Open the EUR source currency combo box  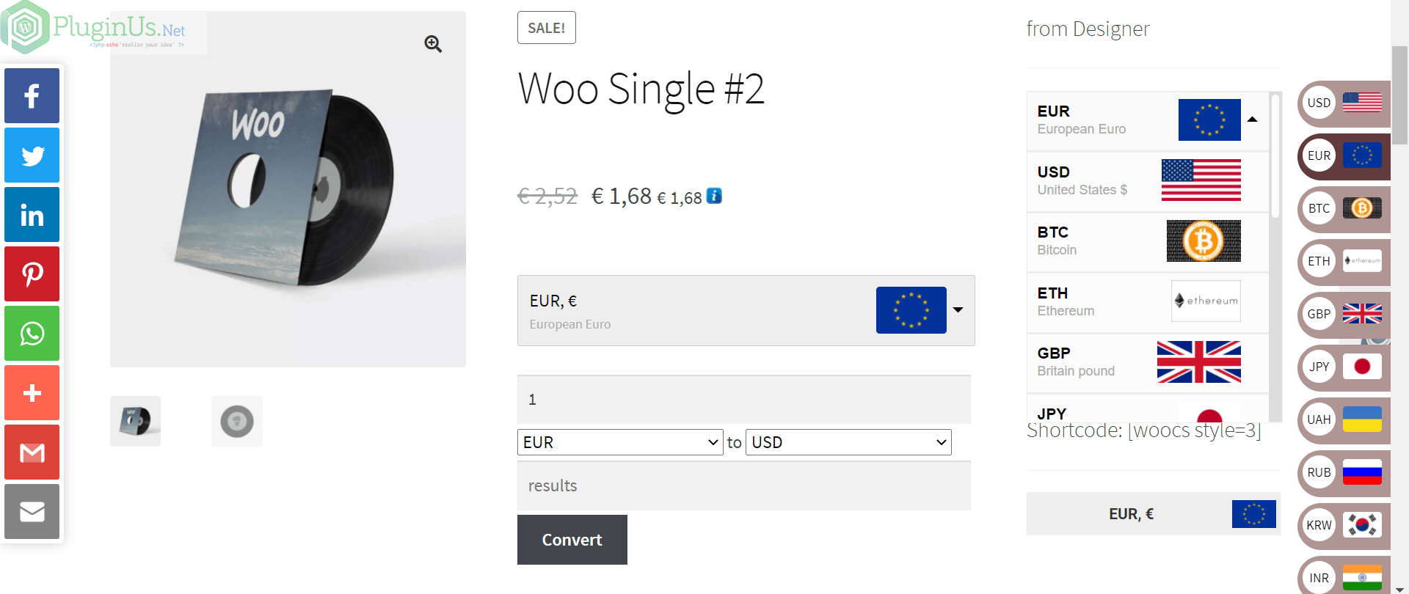coord(620,442)
